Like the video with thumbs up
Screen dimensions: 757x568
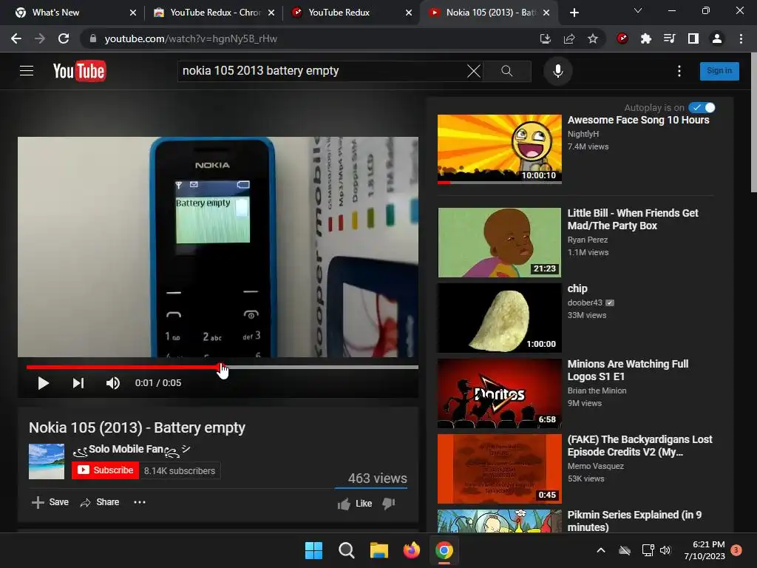(355, 504)
